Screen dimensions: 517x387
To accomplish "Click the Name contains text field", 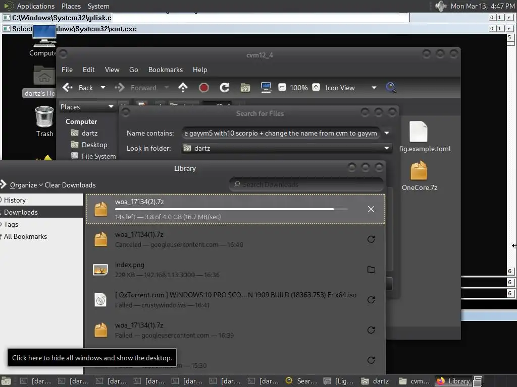I will coord(281,133).
